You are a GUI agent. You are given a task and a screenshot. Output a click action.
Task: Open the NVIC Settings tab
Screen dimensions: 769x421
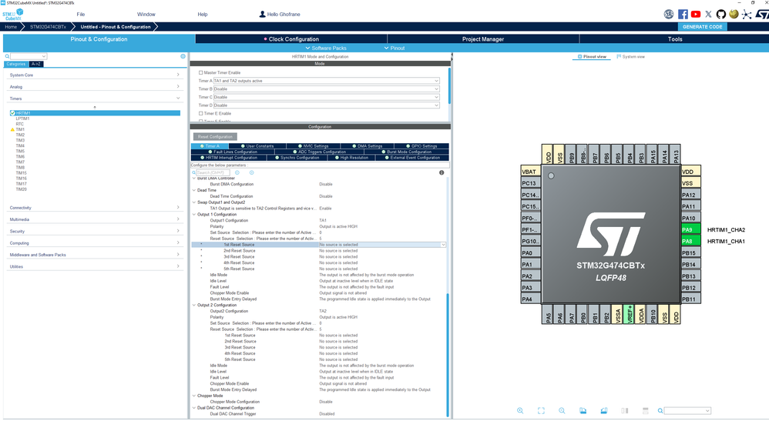coord(314,146)
